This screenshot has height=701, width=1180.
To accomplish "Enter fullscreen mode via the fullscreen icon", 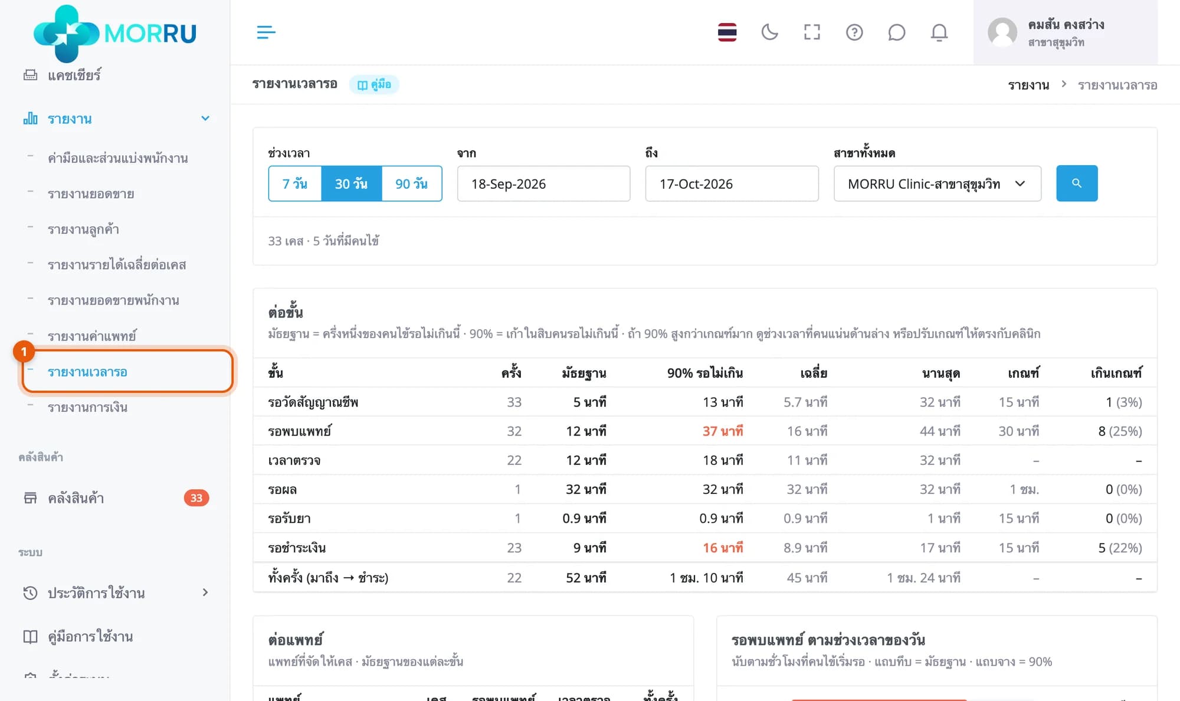I will coord(812,32).
